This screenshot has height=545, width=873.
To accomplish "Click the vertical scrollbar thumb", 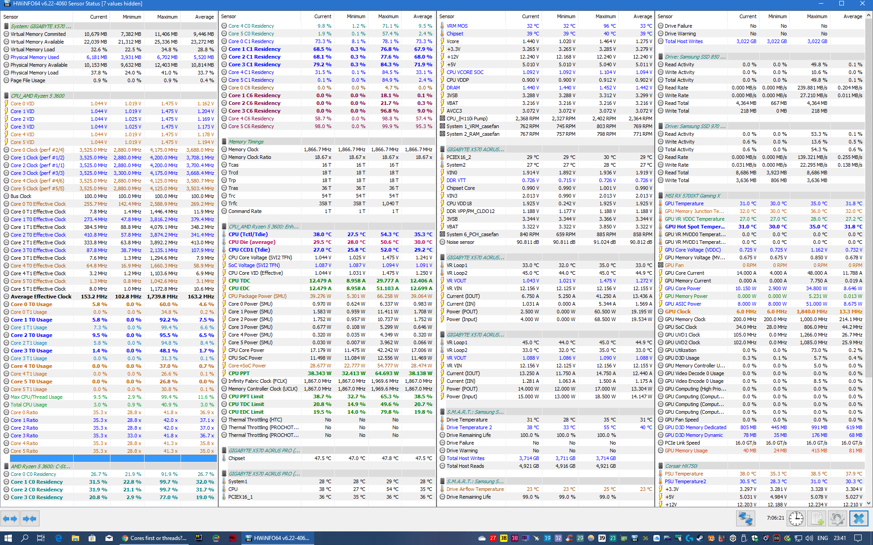I will [869, 198].
